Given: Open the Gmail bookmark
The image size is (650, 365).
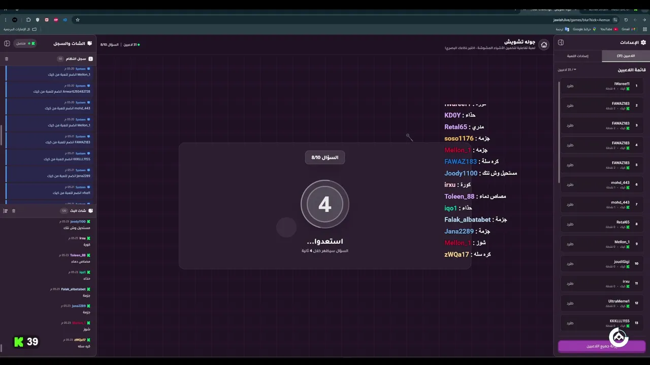Looking at the screenshot, I should (628, 29).
